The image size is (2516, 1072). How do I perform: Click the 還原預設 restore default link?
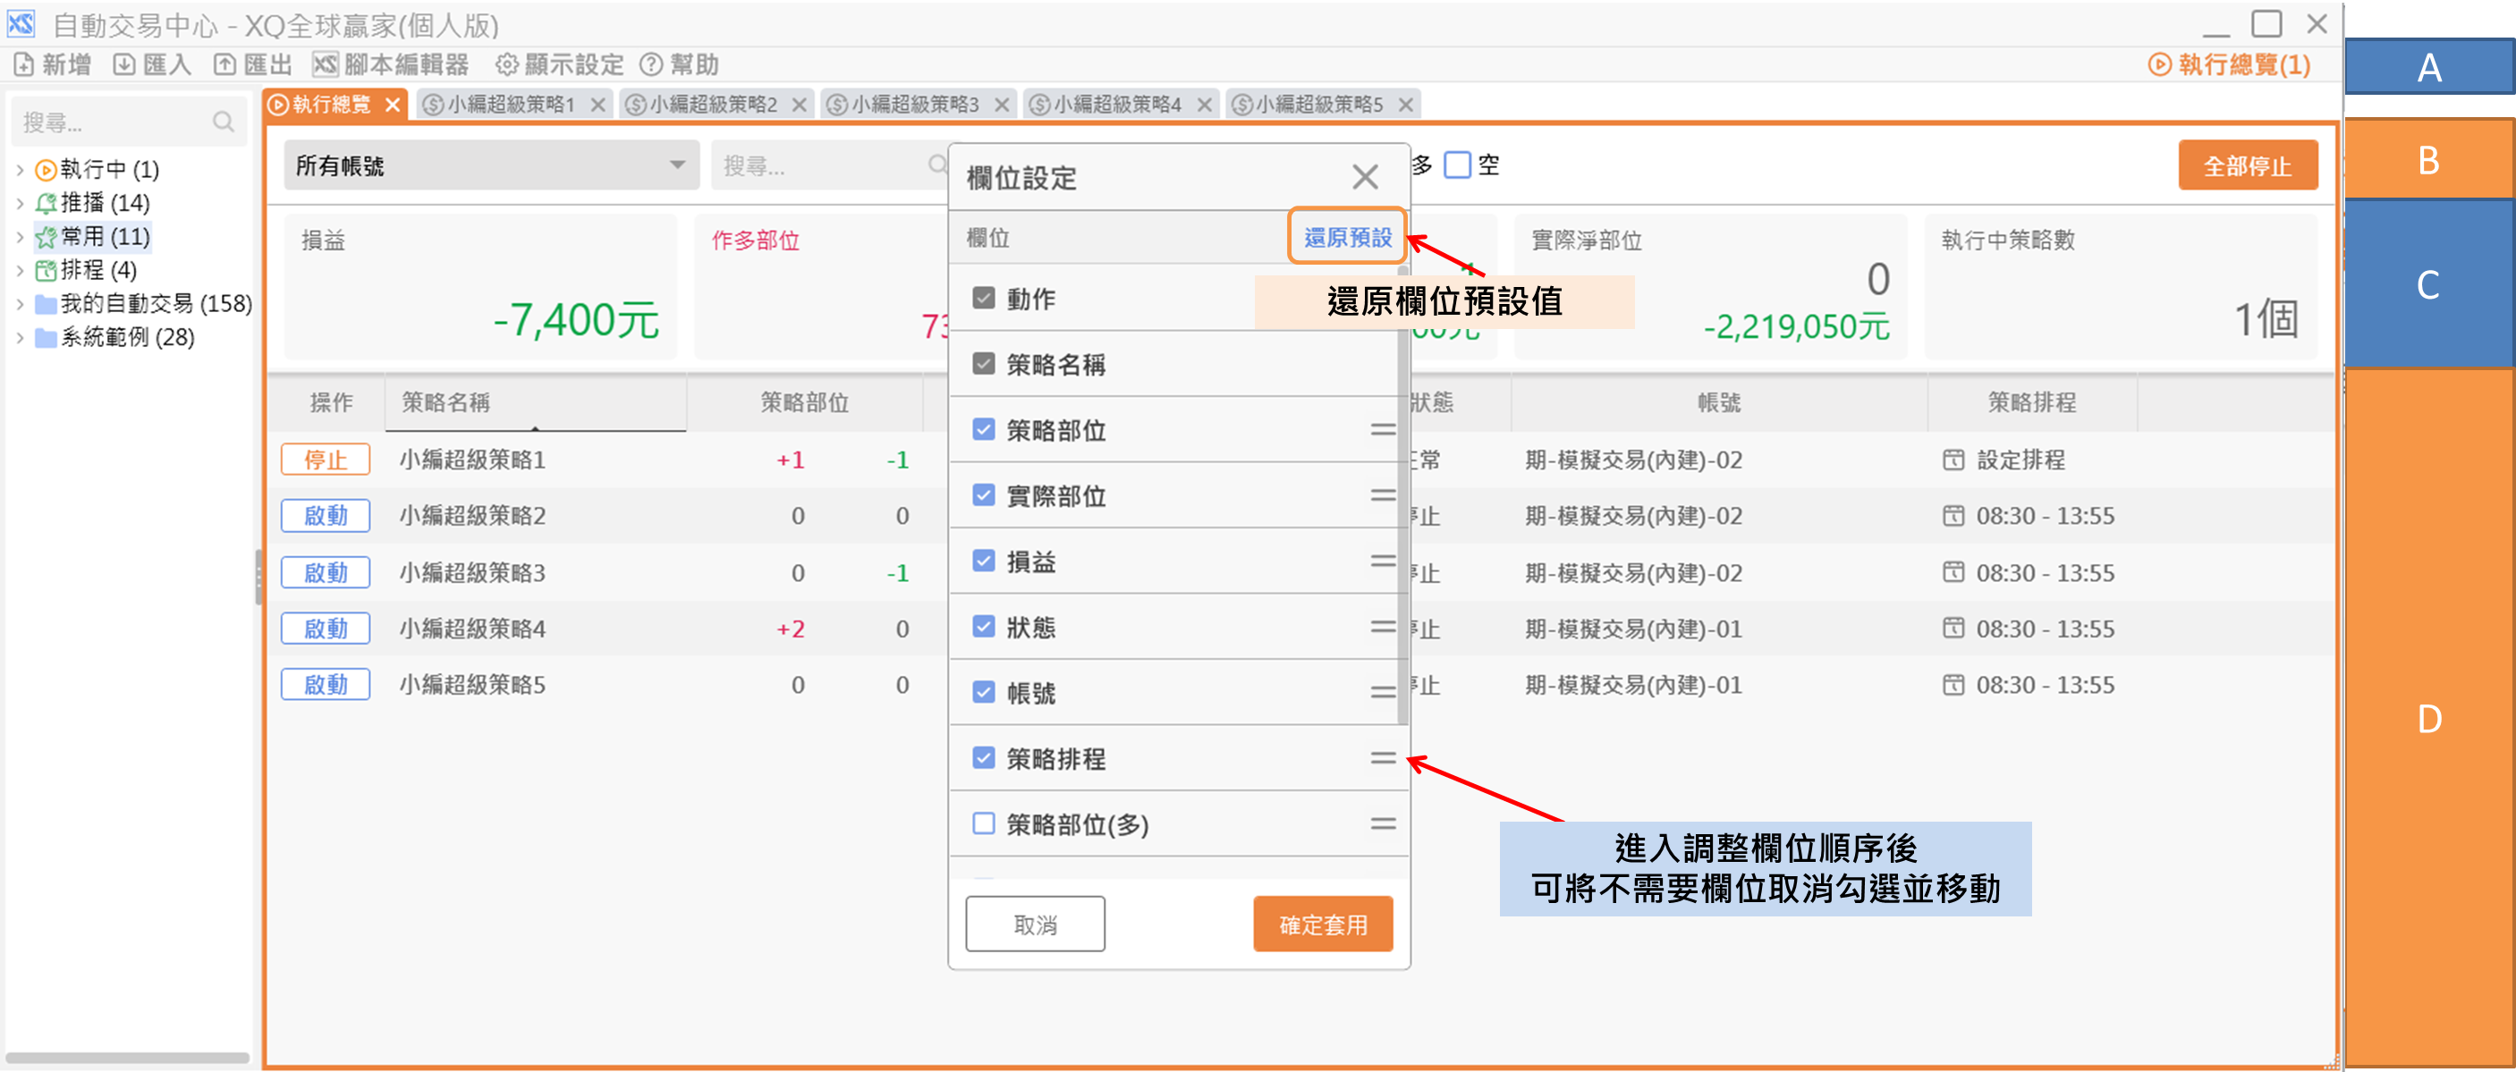1347,237
